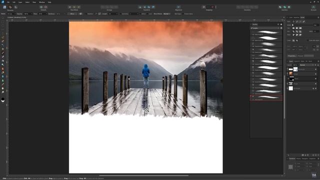Open the Brushes category dropdown
Image resolution: width=320 pixels, height=180 pixels.
click(266, 28)
